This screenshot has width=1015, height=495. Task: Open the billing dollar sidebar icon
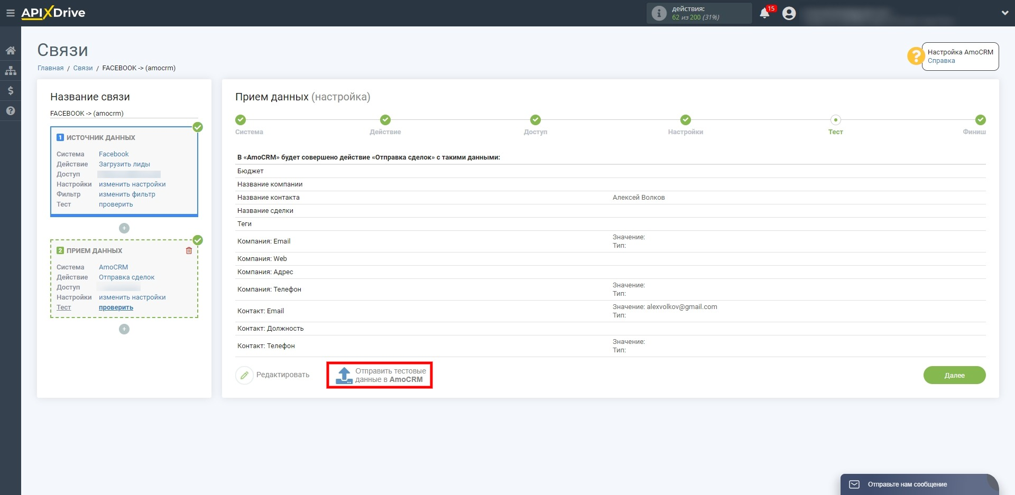tap(11, 91)
